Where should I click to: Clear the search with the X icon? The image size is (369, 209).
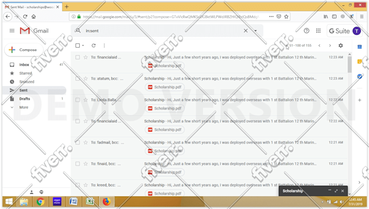245,31
